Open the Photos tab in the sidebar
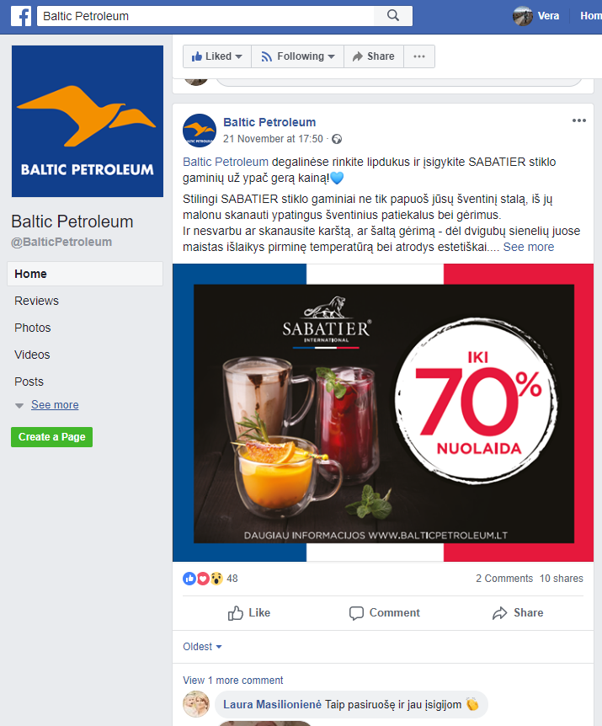 pos(32,328)
